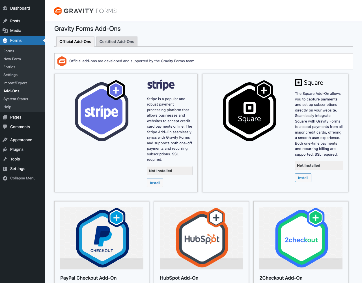Click the Collapse Menu arrow icon
Viewport: 362px width, 283px height.
(5, 178)
